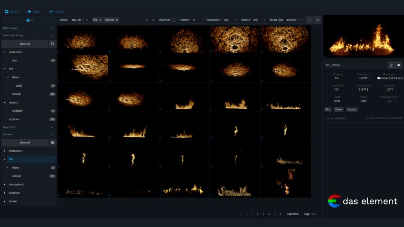Viewport: 404px width, 227px height.
Task: Select the rollover category
Action: [17, 176]
